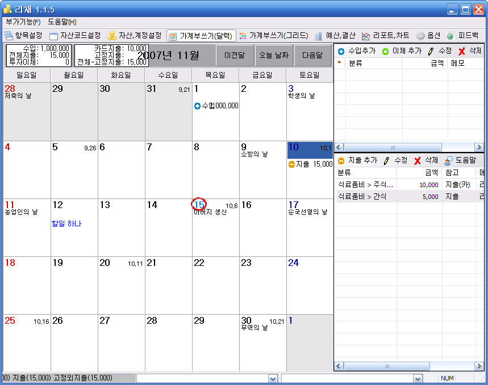Click the 수입추가 plus icon
488x385 pixels.
[341, 51]
